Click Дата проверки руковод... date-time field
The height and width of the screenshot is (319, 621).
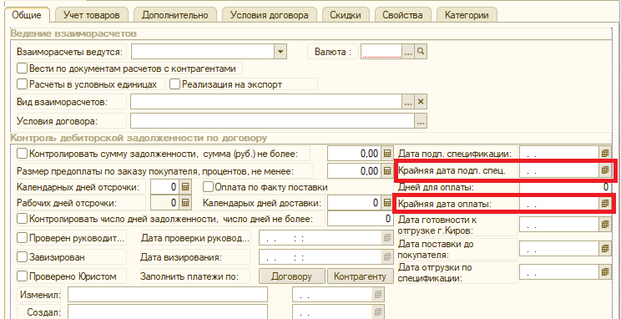[320, 238]
